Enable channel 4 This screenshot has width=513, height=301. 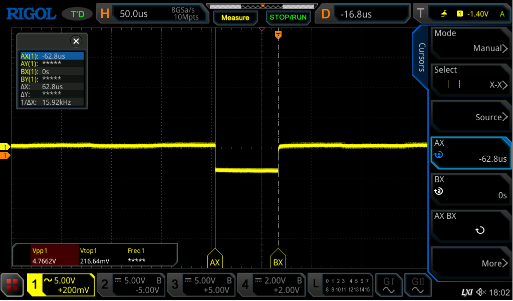pos(271,285)
